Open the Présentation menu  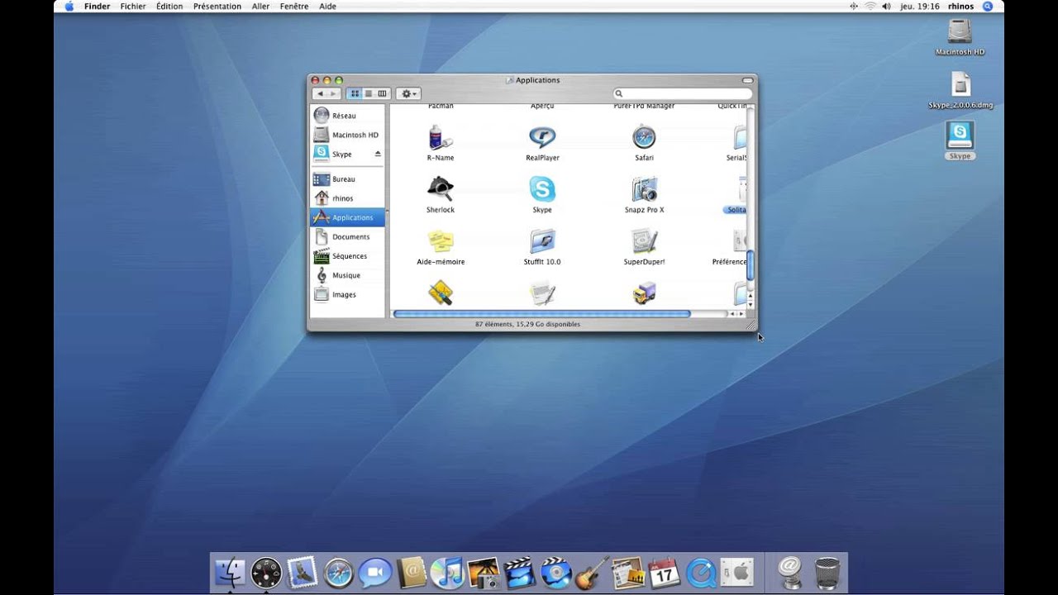point(217,7)
